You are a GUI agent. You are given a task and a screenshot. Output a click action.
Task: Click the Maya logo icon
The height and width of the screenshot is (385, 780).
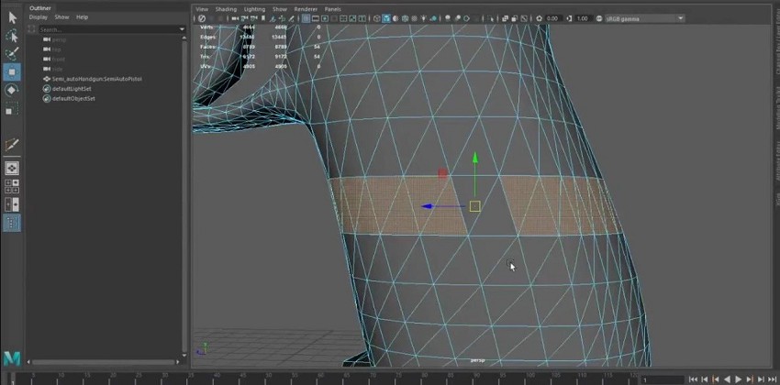point(12,357)
